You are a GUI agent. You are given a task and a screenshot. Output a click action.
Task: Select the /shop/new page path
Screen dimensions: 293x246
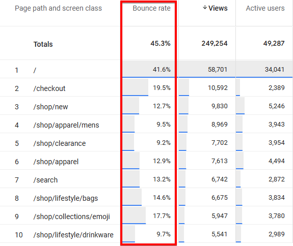[50, 107]
